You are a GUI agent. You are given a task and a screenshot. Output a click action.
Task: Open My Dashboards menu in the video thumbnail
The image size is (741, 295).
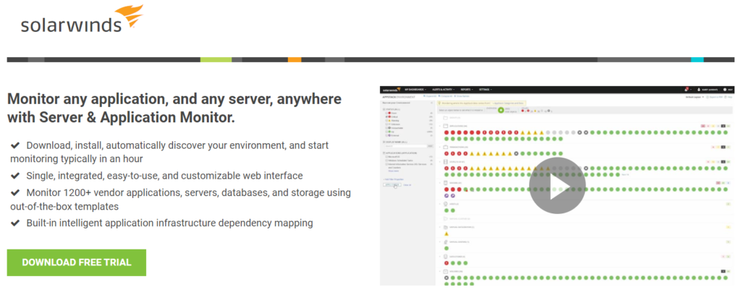(415, 89)
